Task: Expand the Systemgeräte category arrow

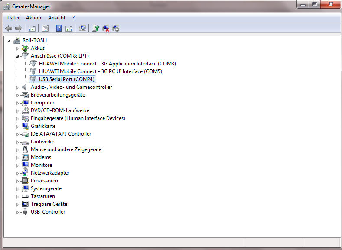Action: tap(17, 189)
